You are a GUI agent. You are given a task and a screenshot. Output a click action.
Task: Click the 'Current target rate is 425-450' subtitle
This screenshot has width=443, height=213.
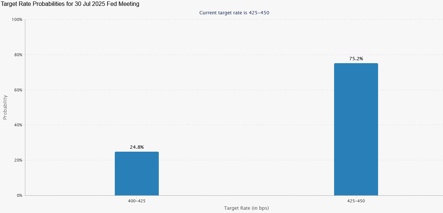click(x=234, y=12)
